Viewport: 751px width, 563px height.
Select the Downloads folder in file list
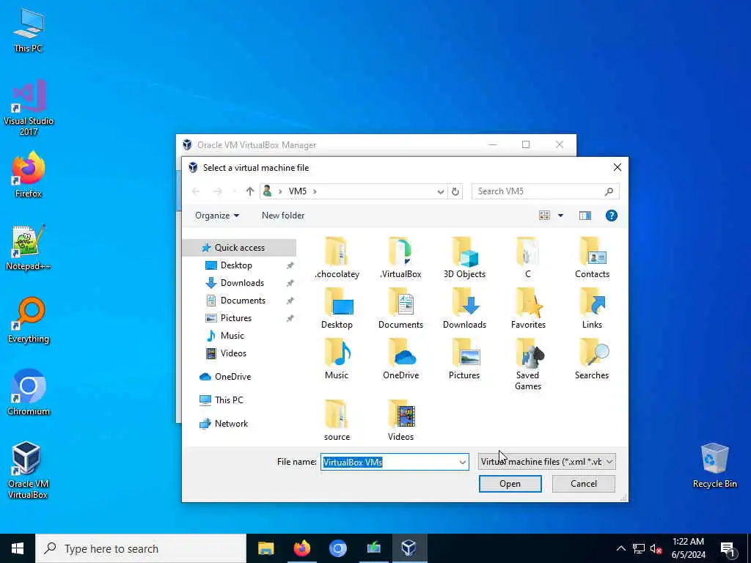pyautogui.click(x=464, y=309)
